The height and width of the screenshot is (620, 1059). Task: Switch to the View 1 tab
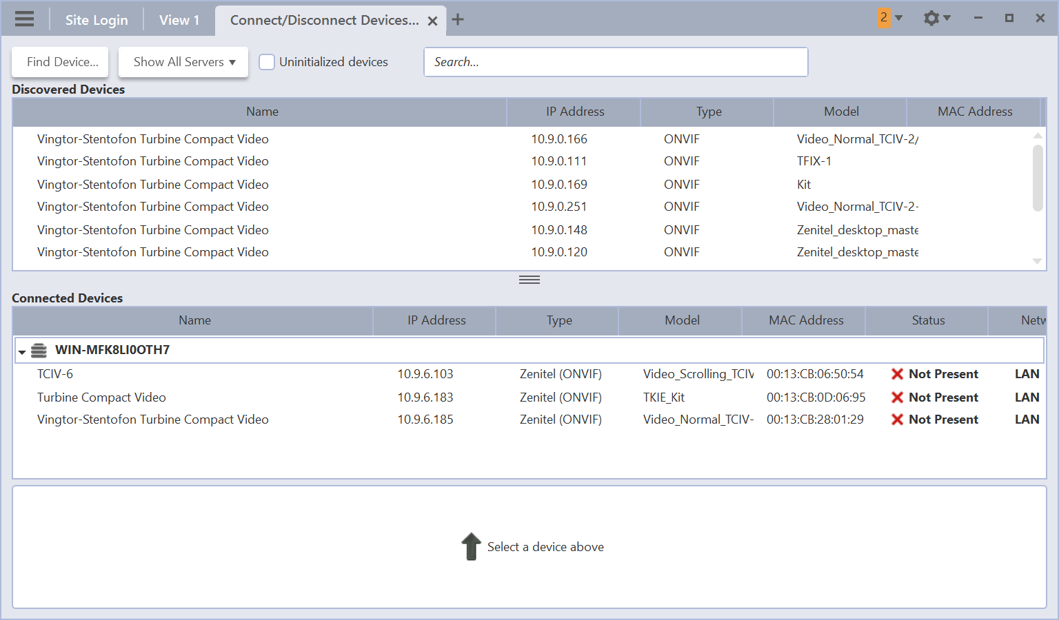179,20
